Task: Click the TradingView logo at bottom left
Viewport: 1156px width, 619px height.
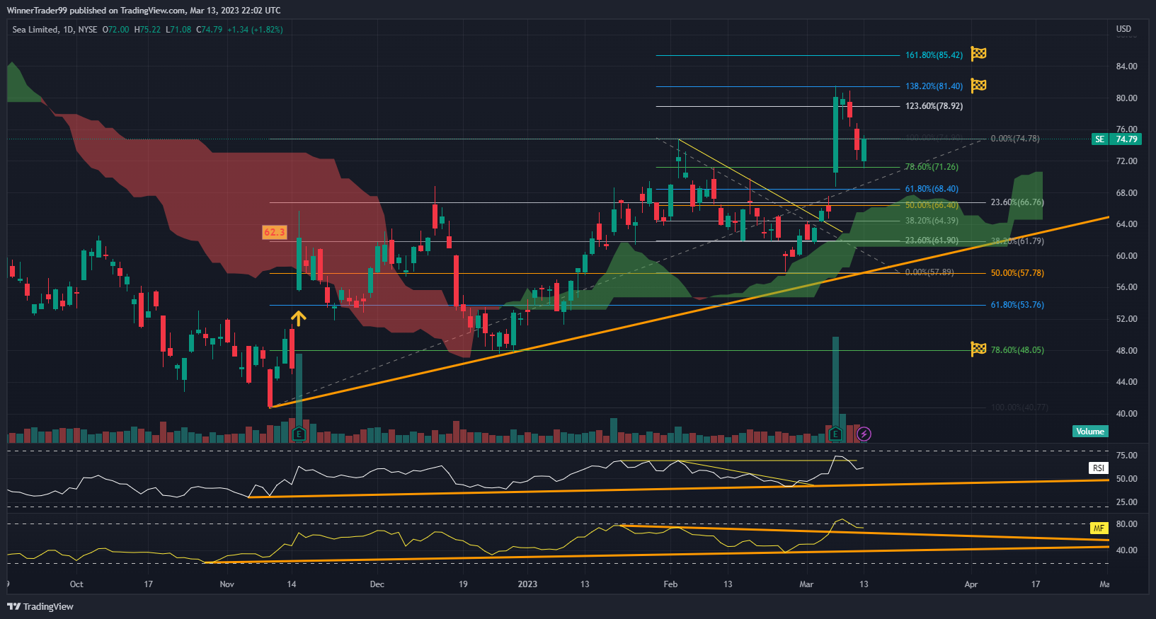Action: (x=40, y=606)
